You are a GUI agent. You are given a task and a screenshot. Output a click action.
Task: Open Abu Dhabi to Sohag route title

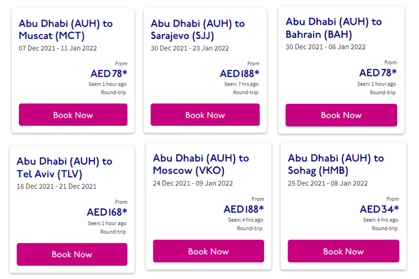tap(336, 164)
